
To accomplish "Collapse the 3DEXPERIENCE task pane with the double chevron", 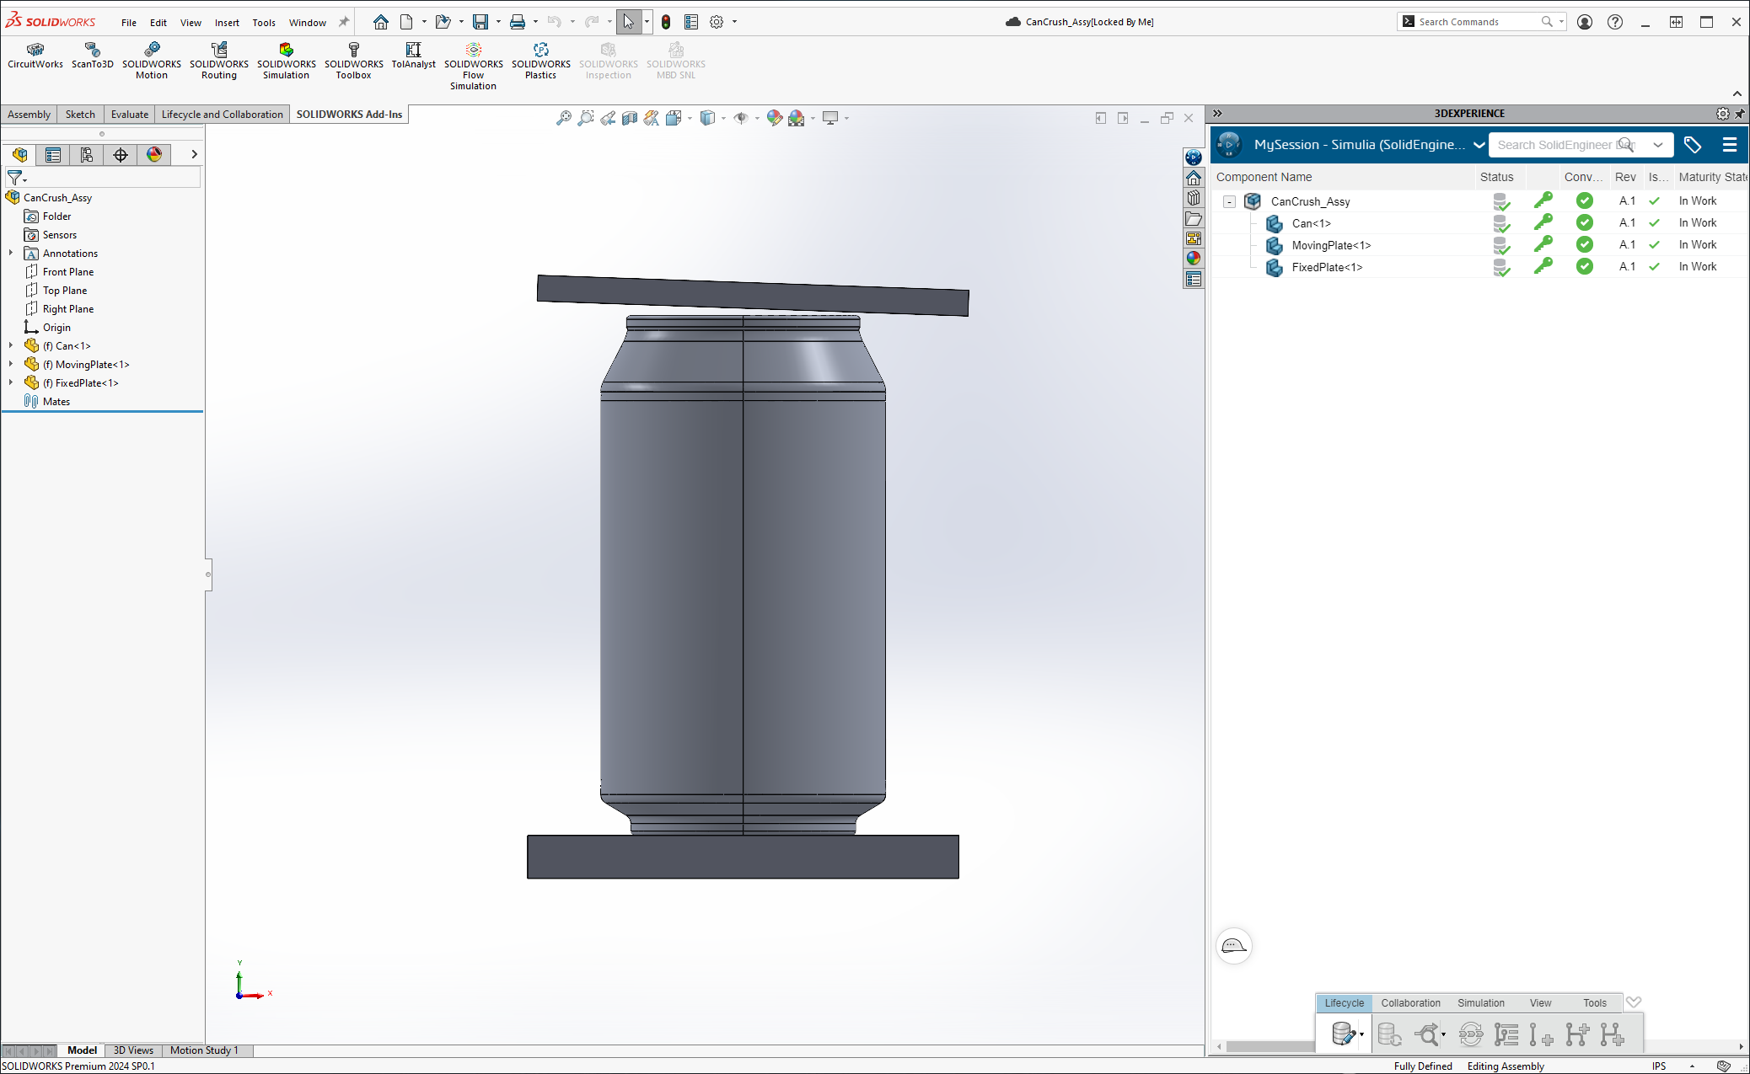I will [1217, 114].
